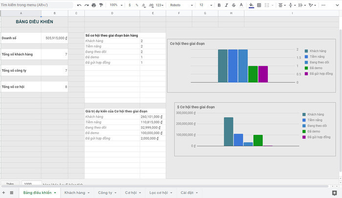This screenshot has height=198, width=342.
Task: Open the all sheets list icon
Action: tap(12, 193)
